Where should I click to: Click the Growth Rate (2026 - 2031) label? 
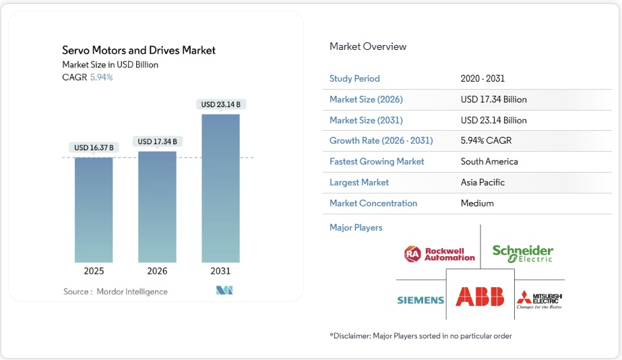[x=381, y=140]
